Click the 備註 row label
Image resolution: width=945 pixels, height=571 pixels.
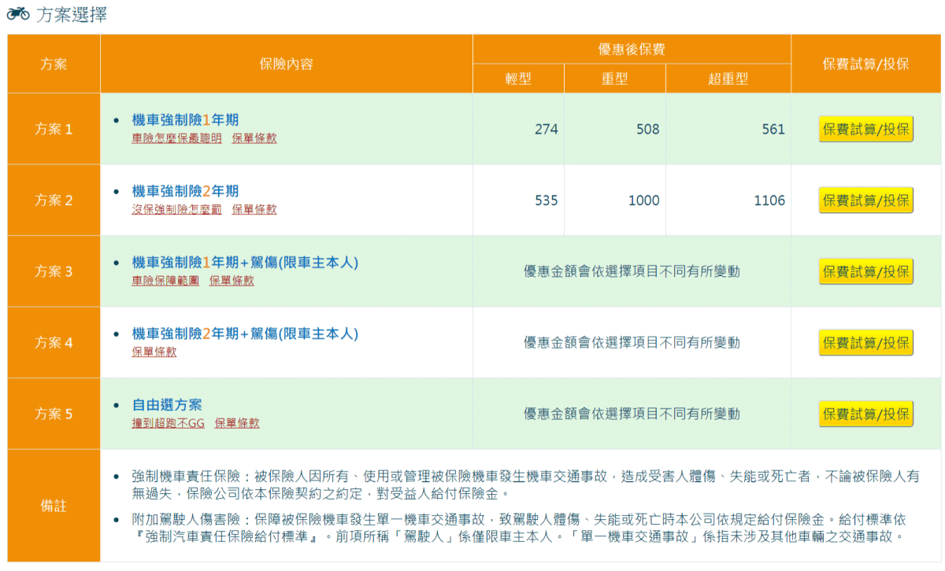coord(54,506)
